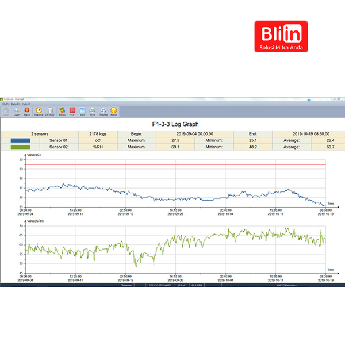The image size is (345, 345).
Task: Open the Help menu
Action: tap(26, 103)
